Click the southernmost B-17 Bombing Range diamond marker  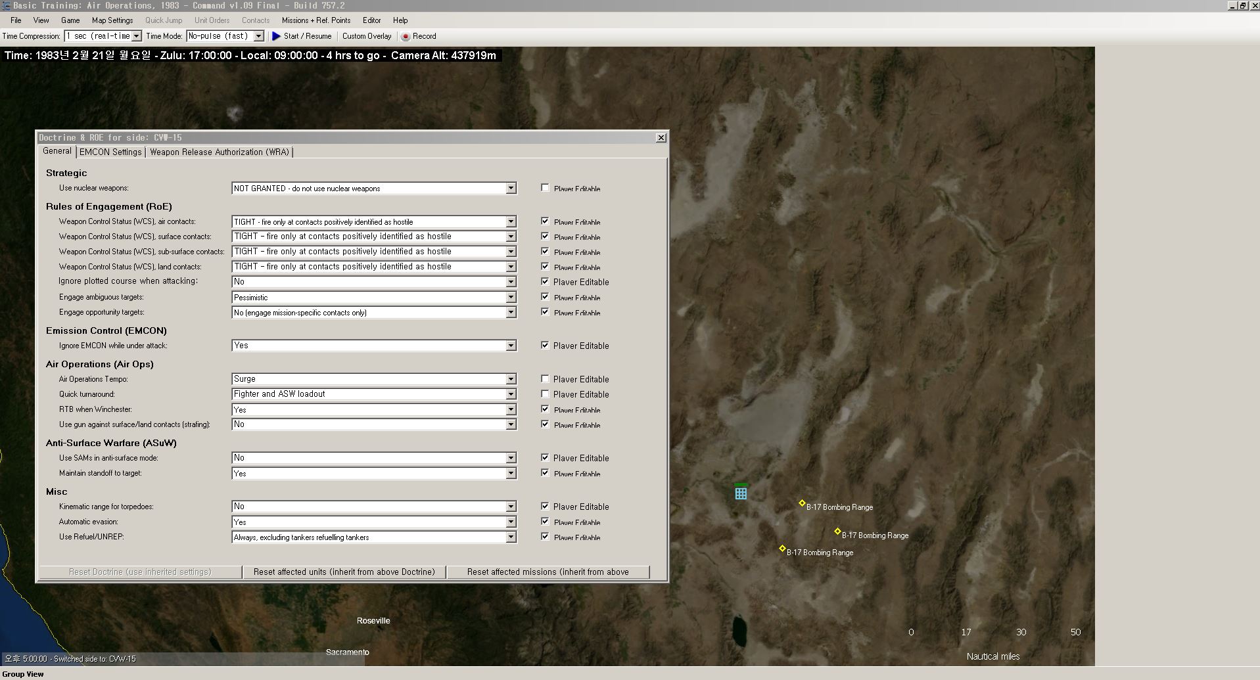(x=782, y=549)
